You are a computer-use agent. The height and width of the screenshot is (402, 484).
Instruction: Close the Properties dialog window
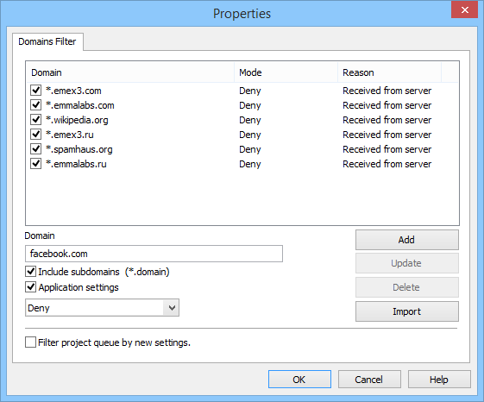coord(464,9)
